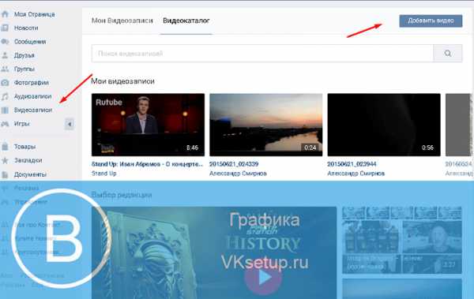Click the home icon beside Моя Страница
Screen dimensions: 474x299
pyautogui.click(x=5, y=14)
